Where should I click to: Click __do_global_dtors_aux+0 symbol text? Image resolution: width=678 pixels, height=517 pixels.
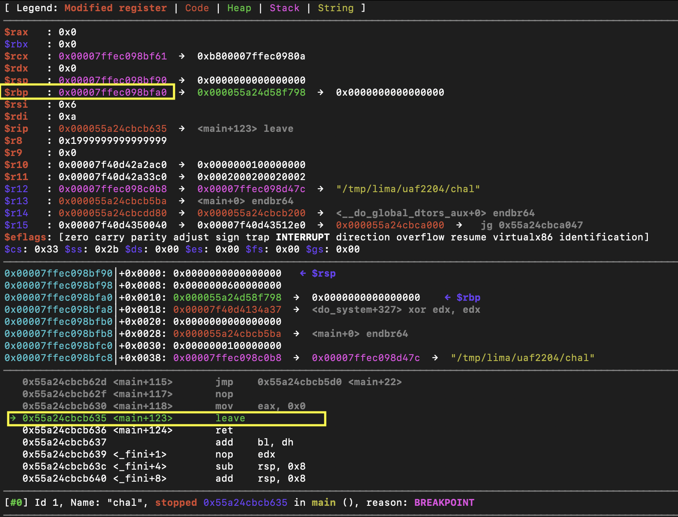pos(411,213)
